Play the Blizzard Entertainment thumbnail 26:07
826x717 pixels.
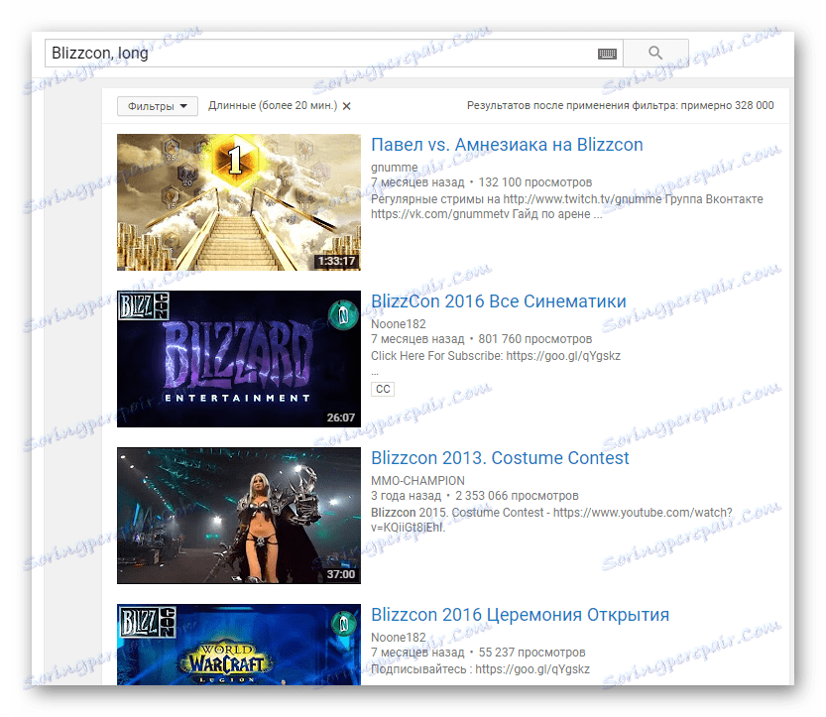(239, 359)
